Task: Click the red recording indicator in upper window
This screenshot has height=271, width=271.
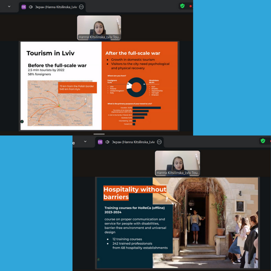Action: coord(191,6)
